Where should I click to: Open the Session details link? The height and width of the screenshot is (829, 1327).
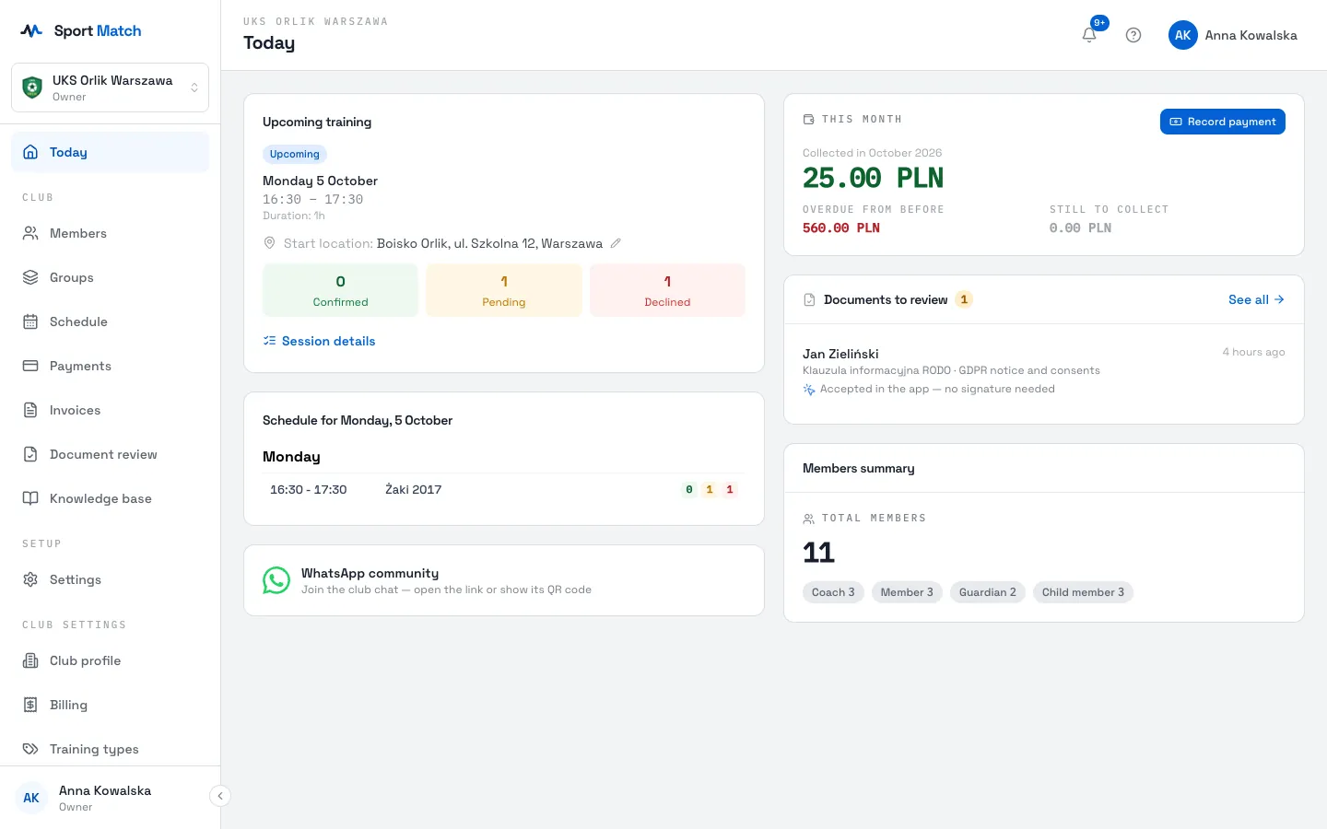(x=319, y=341)
